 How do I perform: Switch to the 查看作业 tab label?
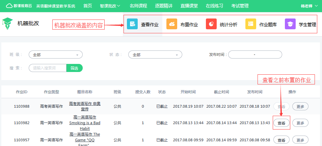point(150,25)
